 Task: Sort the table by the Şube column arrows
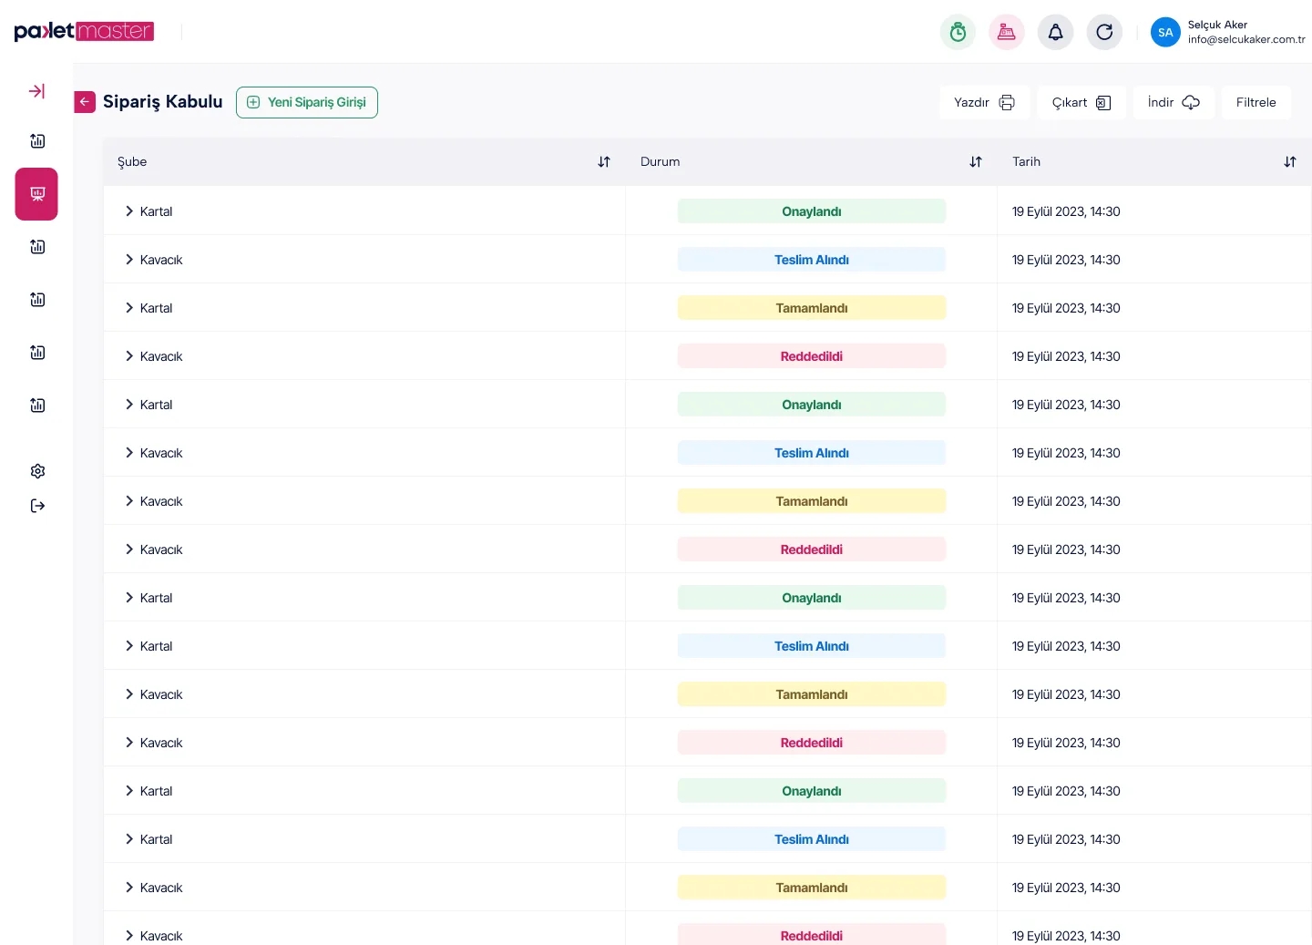click(x=604, y=161)
